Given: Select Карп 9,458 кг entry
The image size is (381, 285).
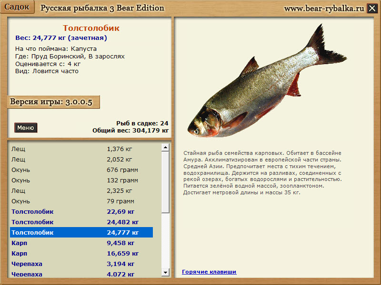Looking at the screenshot, I should click(x=81, y=243).
